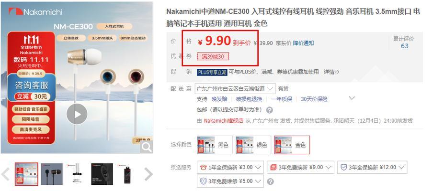Click the help icon next to 3年免费维修
Screen dimensions: 433x191
click(271, 181)
